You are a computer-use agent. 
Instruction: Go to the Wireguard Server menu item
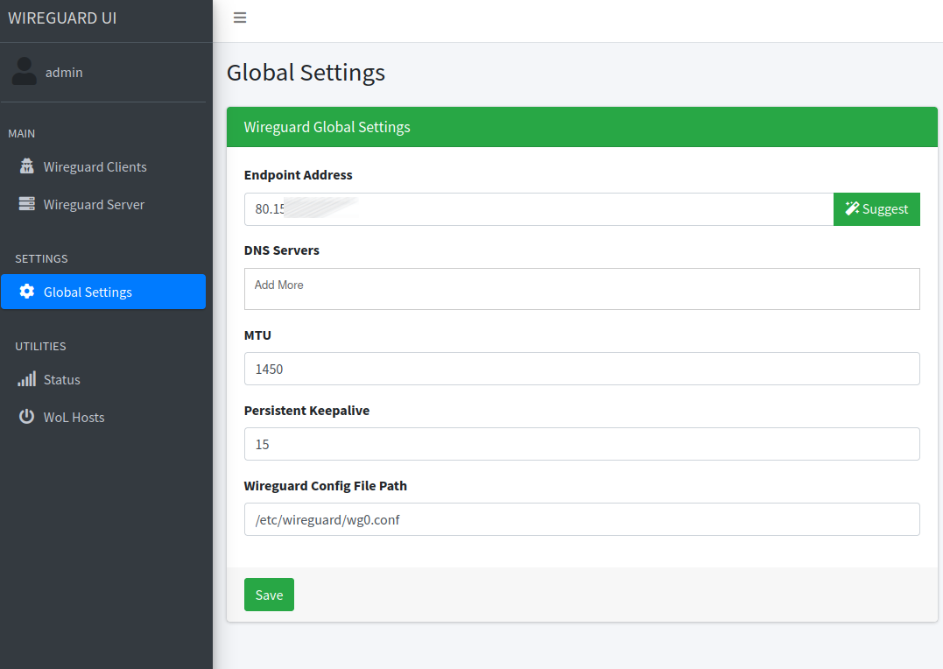[94, 204]
